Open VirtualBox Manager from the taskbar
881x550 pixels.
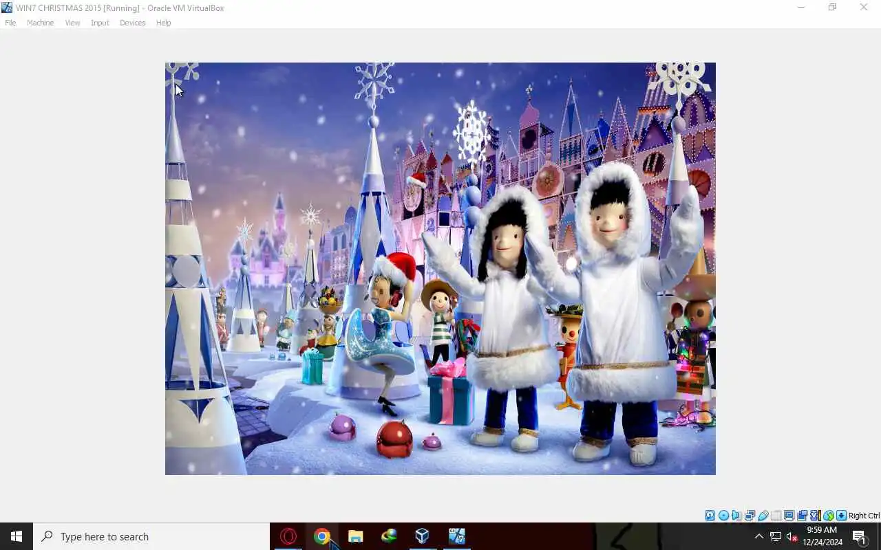click(x=422, y=536)
